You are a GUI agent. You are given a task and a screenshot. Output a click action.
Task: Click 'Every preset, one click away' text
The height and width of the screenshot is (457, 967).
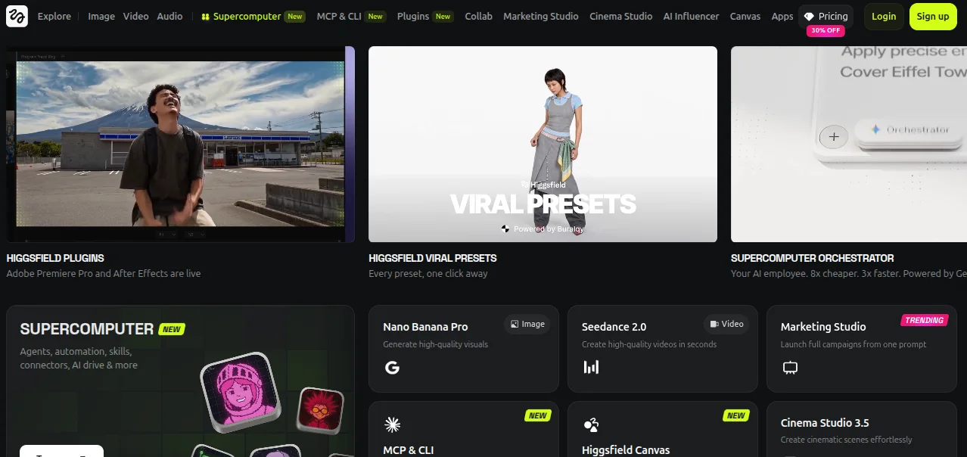pyautogui.click(x=428, y=274)
